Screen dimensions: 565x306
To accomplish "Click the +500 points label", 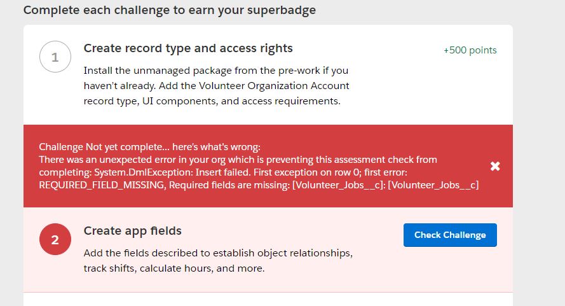I will click(470, 50).
